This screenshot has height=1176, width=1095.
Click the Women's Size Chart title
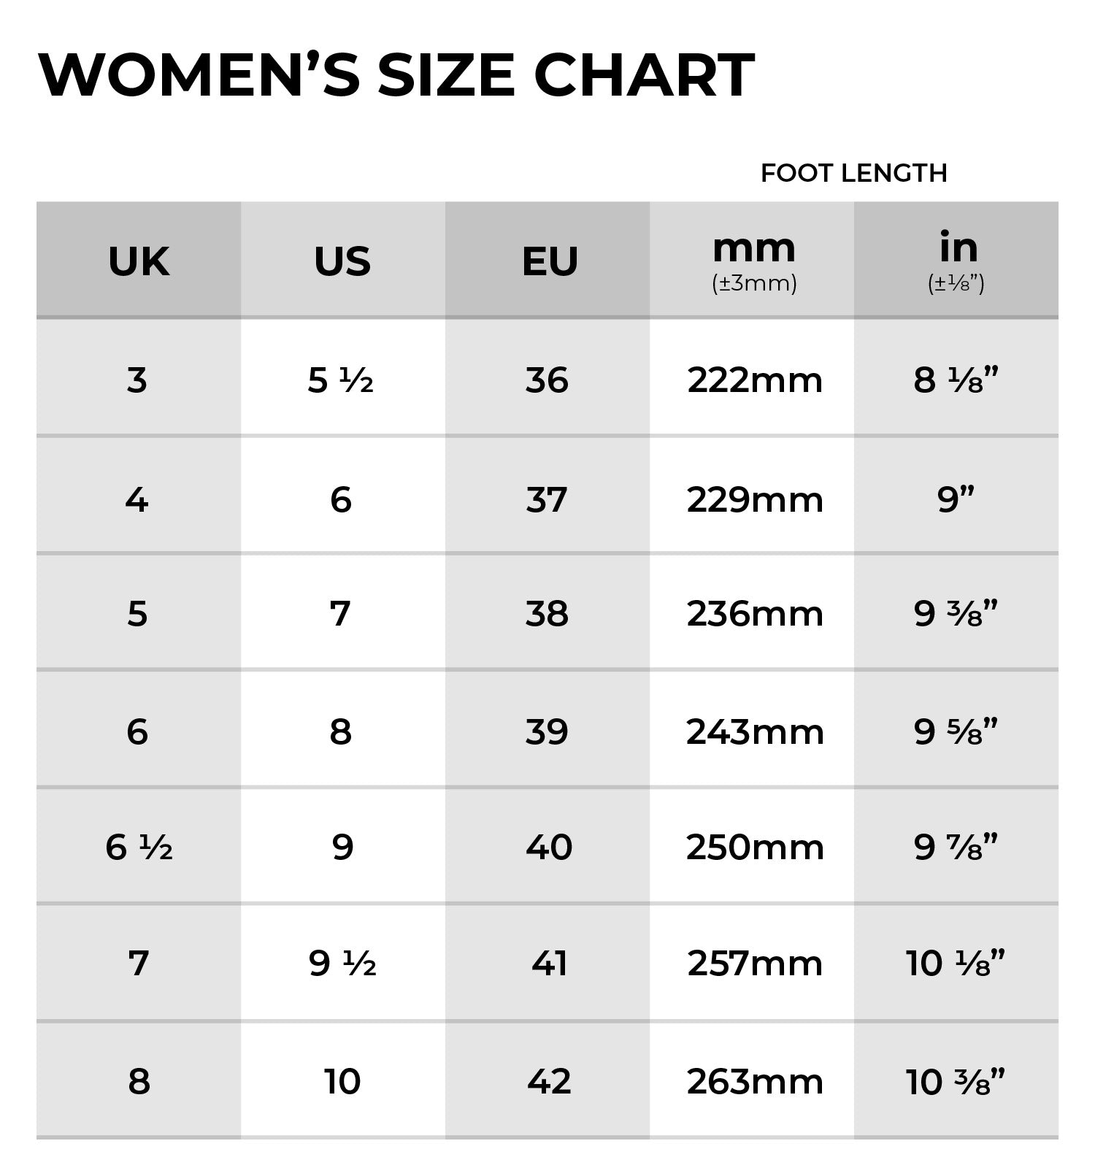tap(396, 75)
